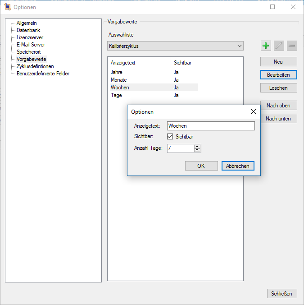Screen dimensions: 304x305
Task: Click into the Anzeigetext text field
Action: (210, 126)
